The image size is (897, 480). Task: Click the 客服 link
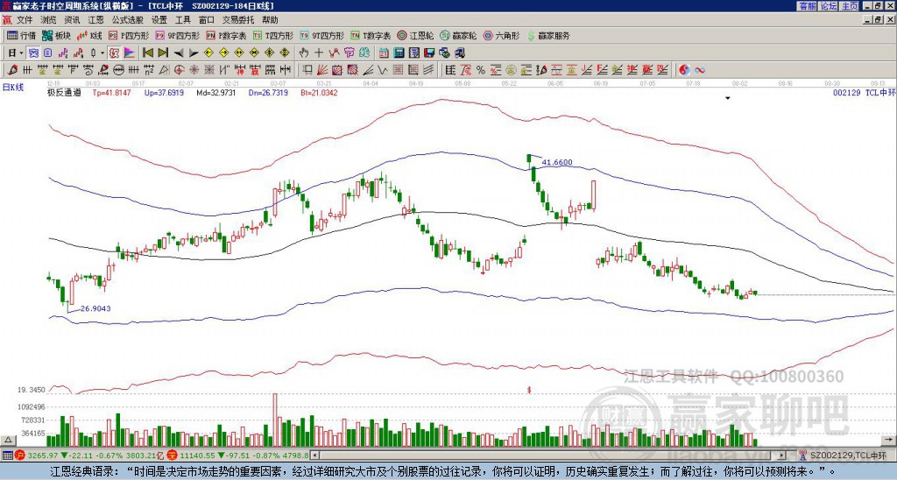(807, 5)
